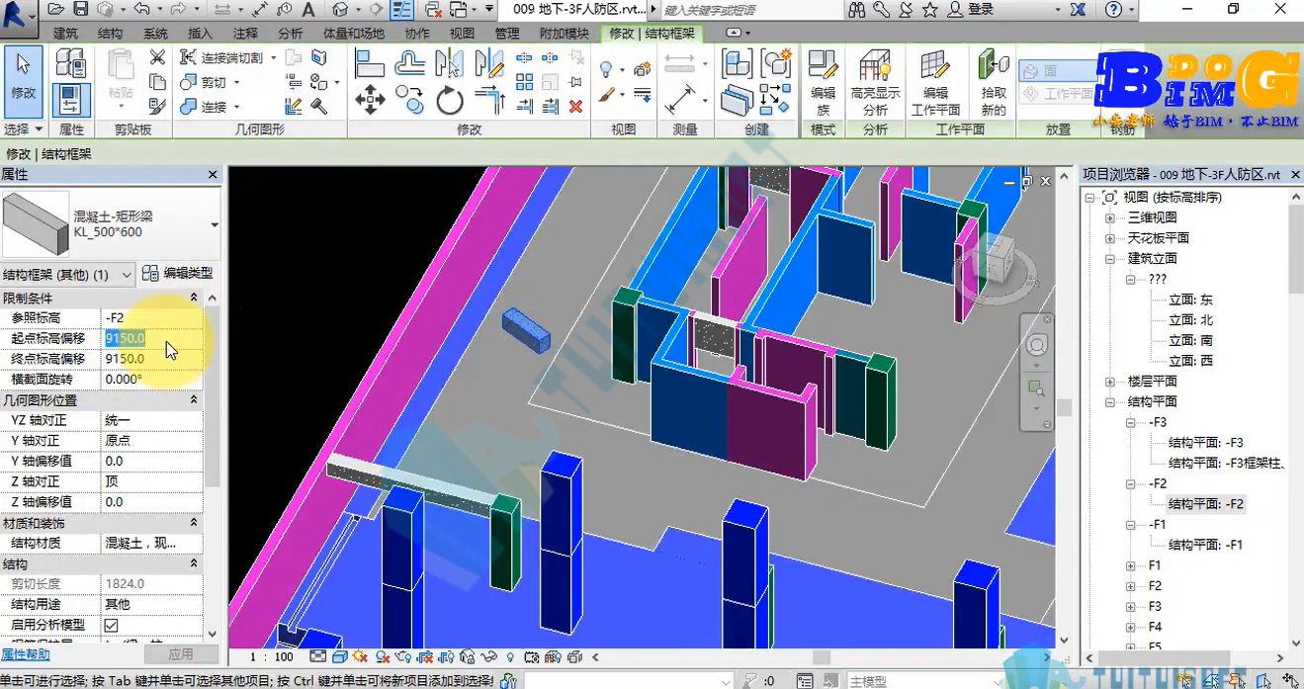Select the Rotate tool in ribbon

point(450,99)
